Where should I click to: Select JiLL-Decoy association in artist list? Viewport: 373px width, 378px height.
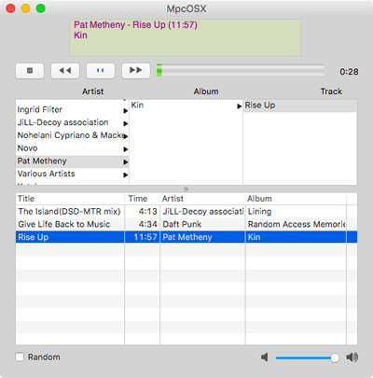point(62,122)
